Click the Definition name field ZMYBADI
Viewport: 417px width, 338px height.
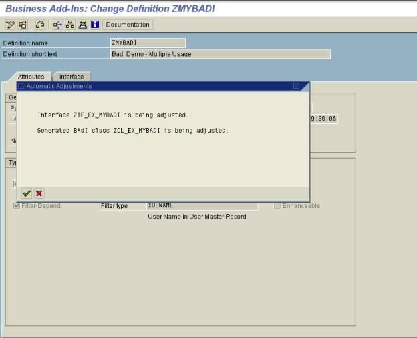tap(148, 43)
